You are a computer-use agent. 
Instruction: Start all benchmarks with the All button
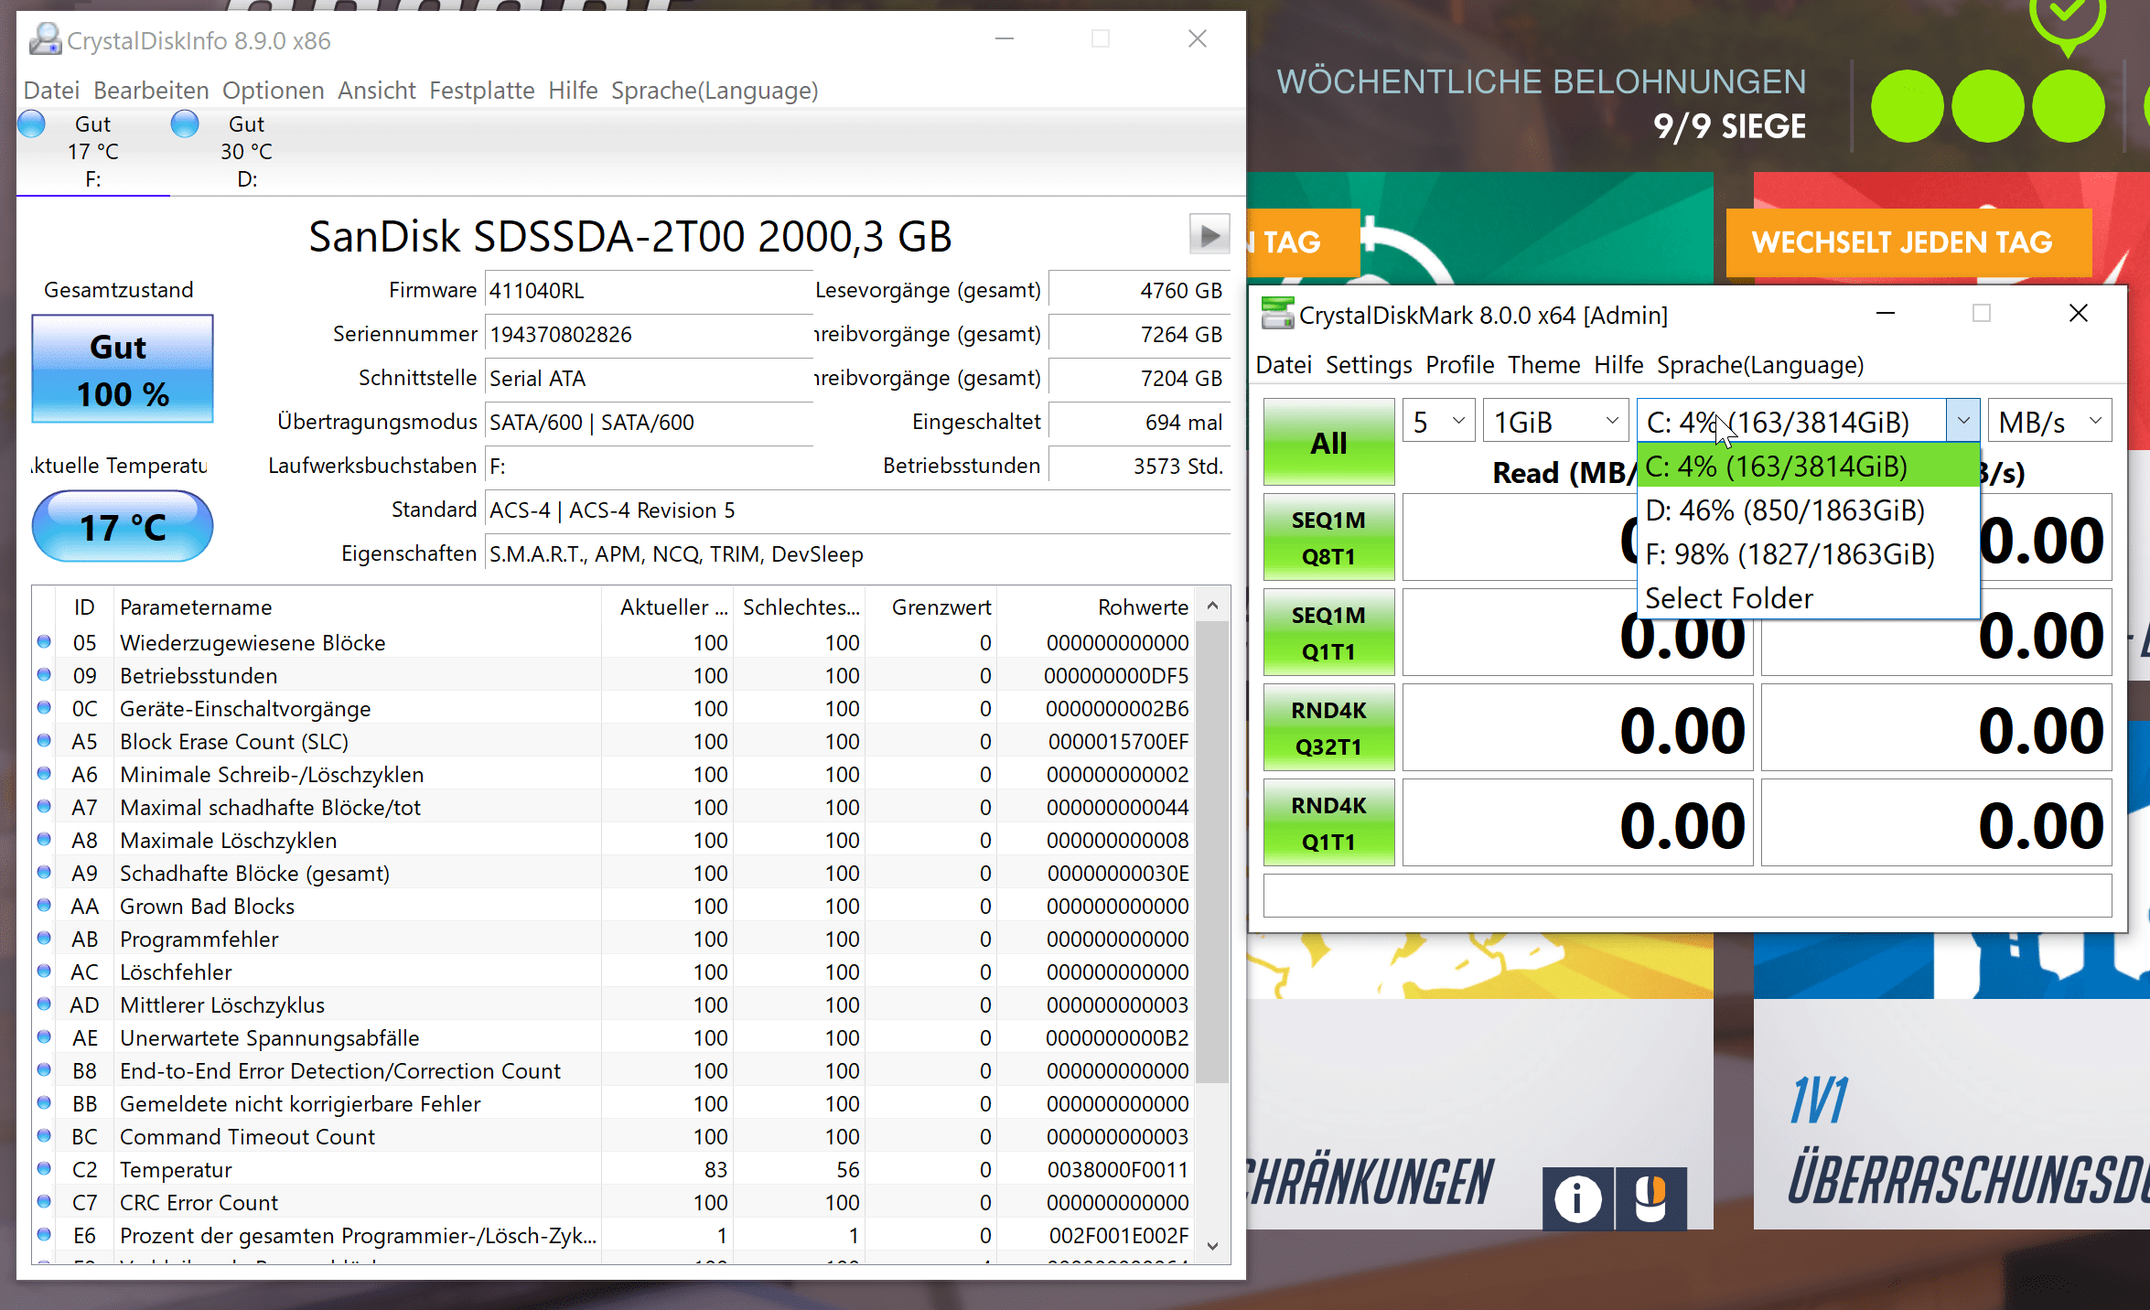point(1328,443)
